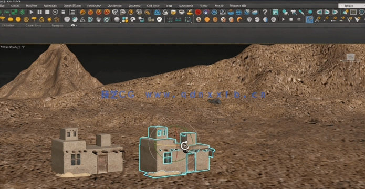Click the viewport filter funnel icon
This screenshot has height=189, width=365.
pyautogui.click(x=23, y=47)
